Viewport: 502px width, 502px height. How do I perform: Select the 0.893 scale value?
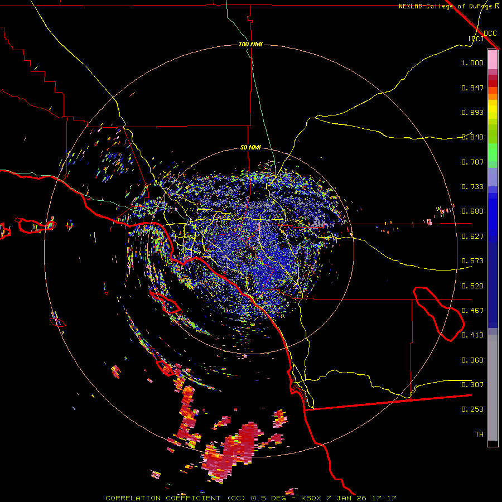[x=472, y=112]
